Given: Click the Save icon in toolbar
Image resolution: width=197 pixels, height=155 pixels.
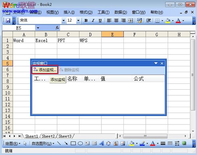Looking at the screenshot, I should click(8, 21).
